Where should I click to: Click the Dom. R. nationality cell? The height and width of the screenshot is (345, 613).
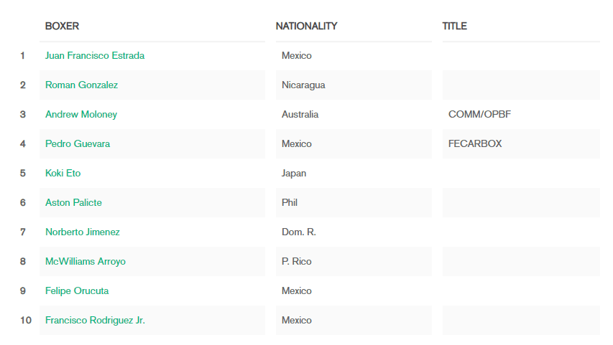(x=299, y=232)
